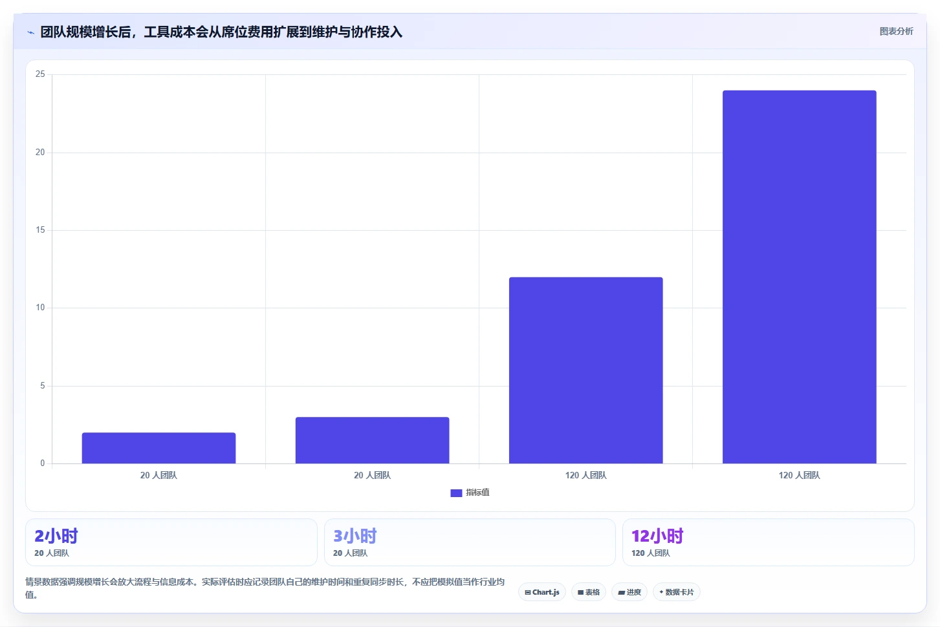Screen dimensions: 940x627
Task: Select the title 团队规模增长后，工具成本会从席位费用扩展到维护与协作投入
Action: [221, 32]
